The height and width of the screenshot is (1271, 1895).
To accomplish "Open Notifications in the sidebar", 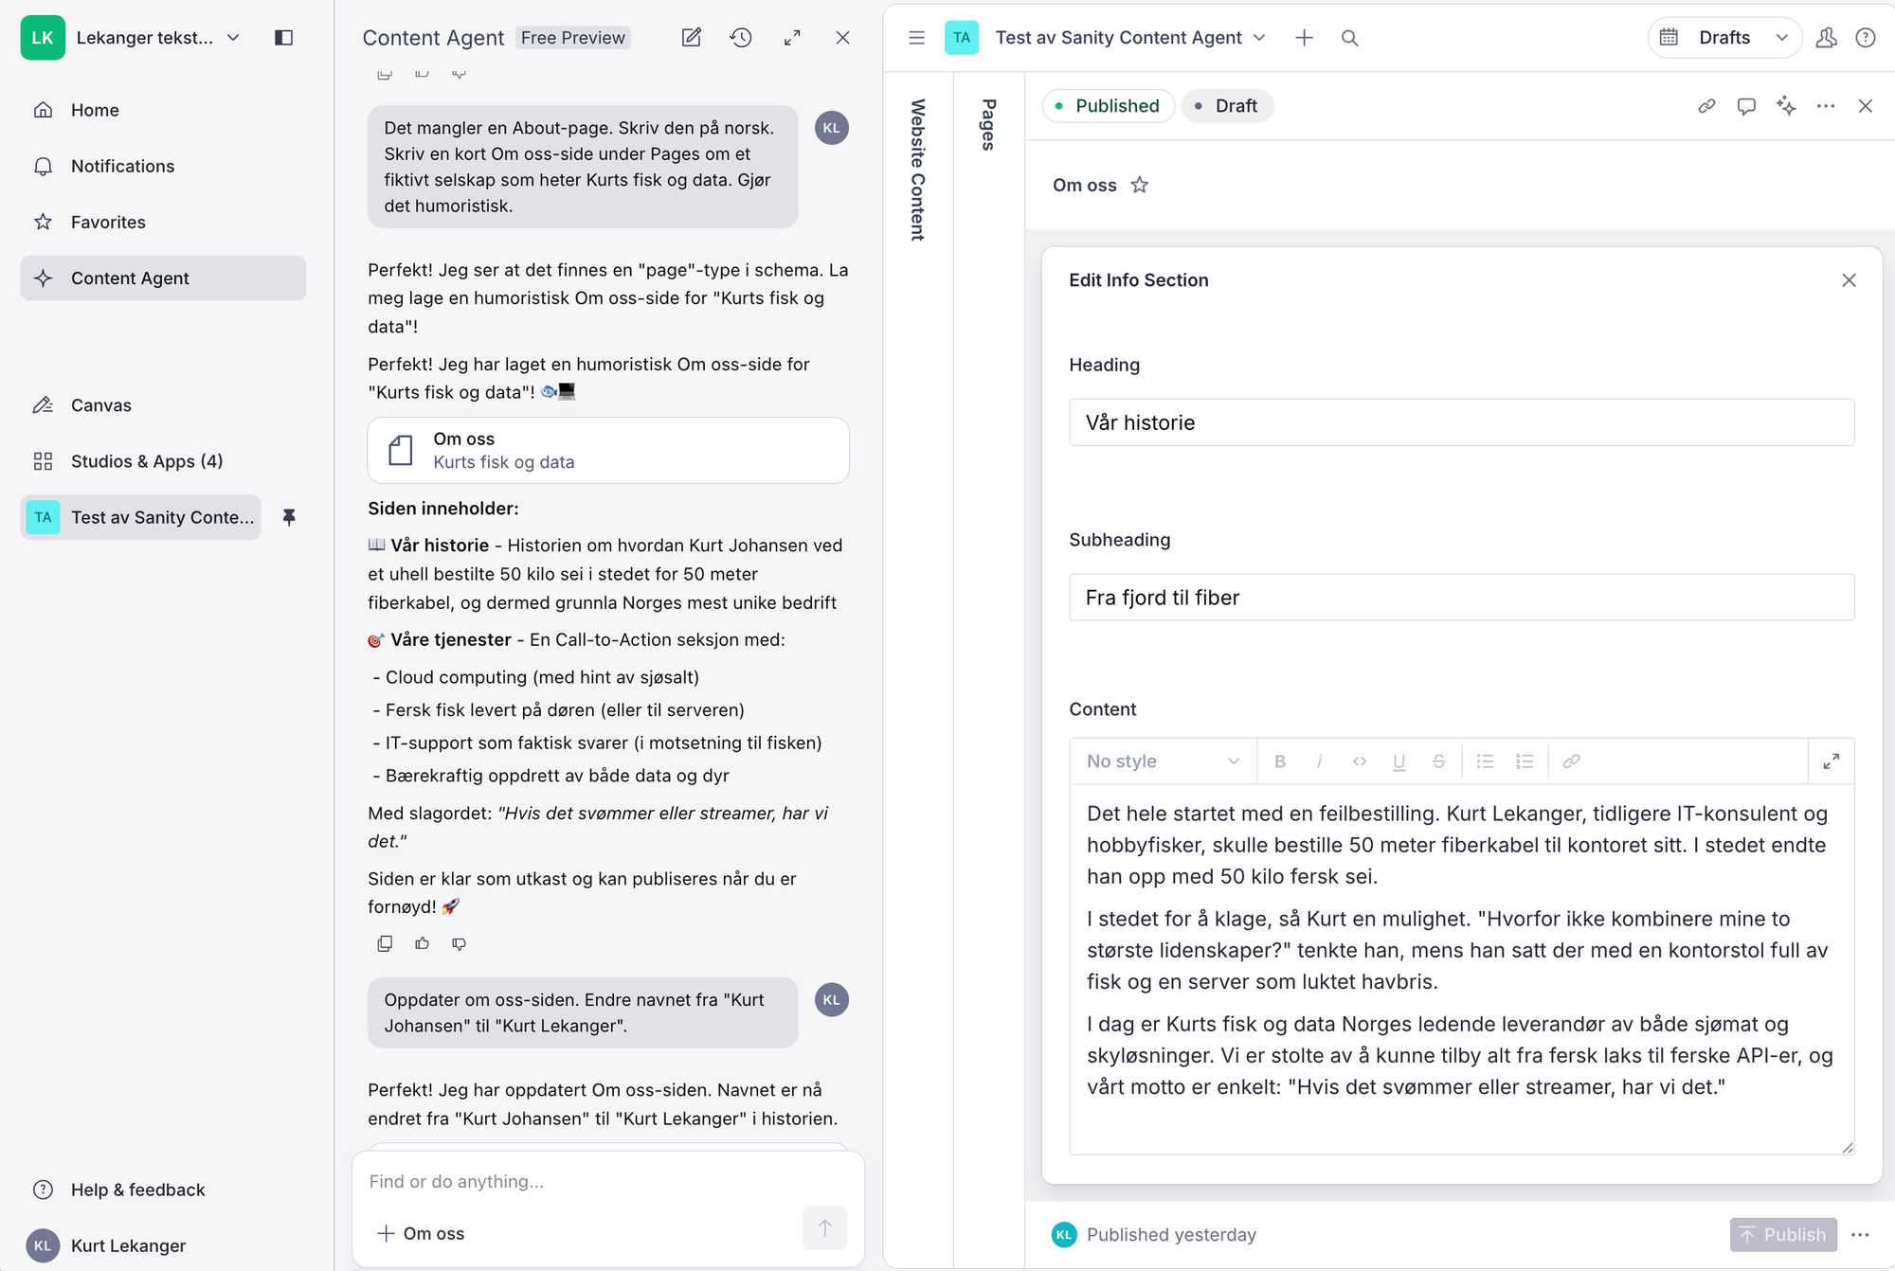I will pos(122,166).
